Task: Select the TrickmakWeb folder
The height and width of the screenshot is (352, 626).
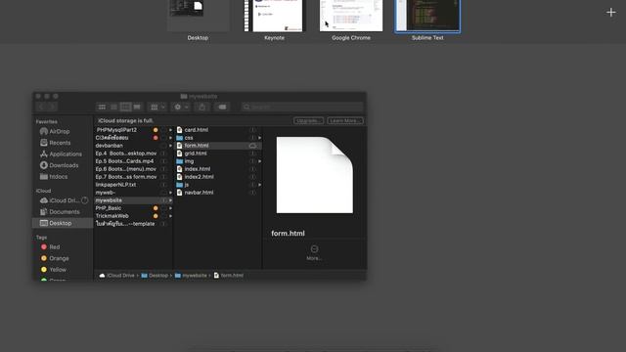Action: point(112,216)
